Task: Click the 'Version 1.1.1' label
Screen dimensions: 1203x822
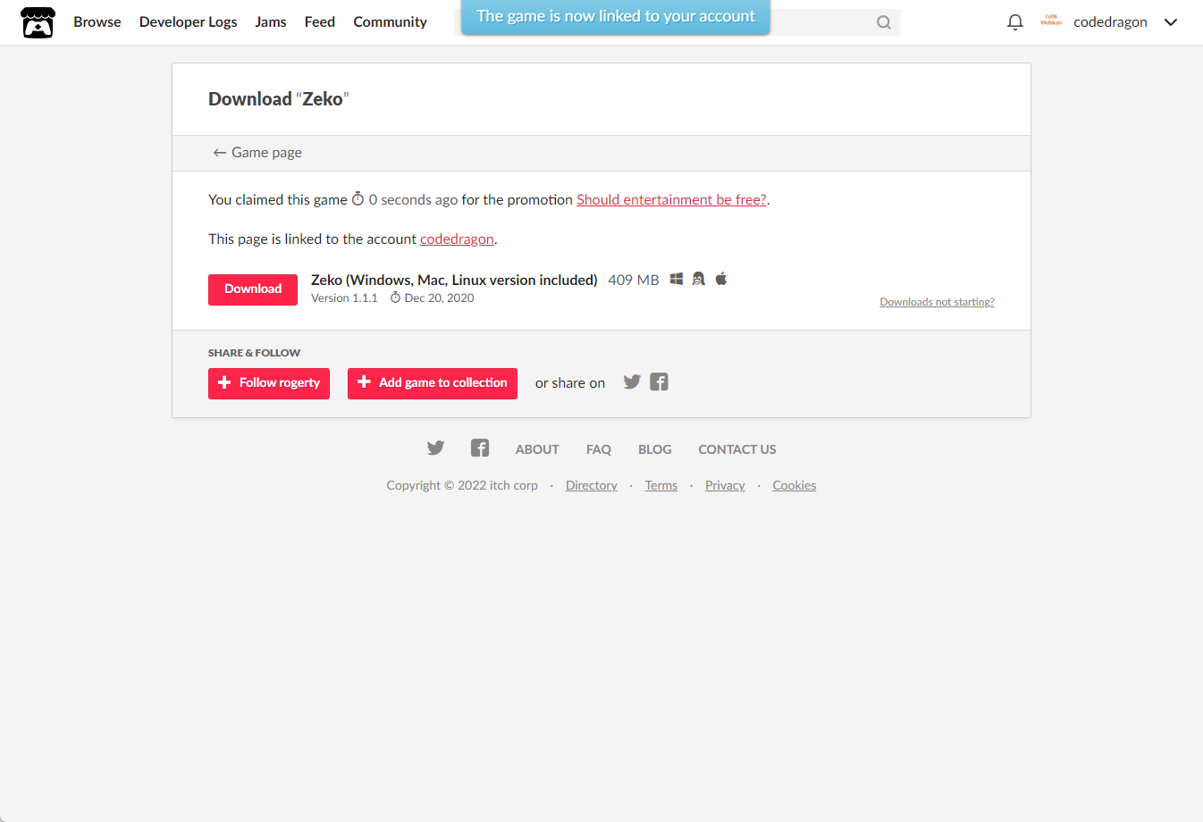Action: (344, 298)
